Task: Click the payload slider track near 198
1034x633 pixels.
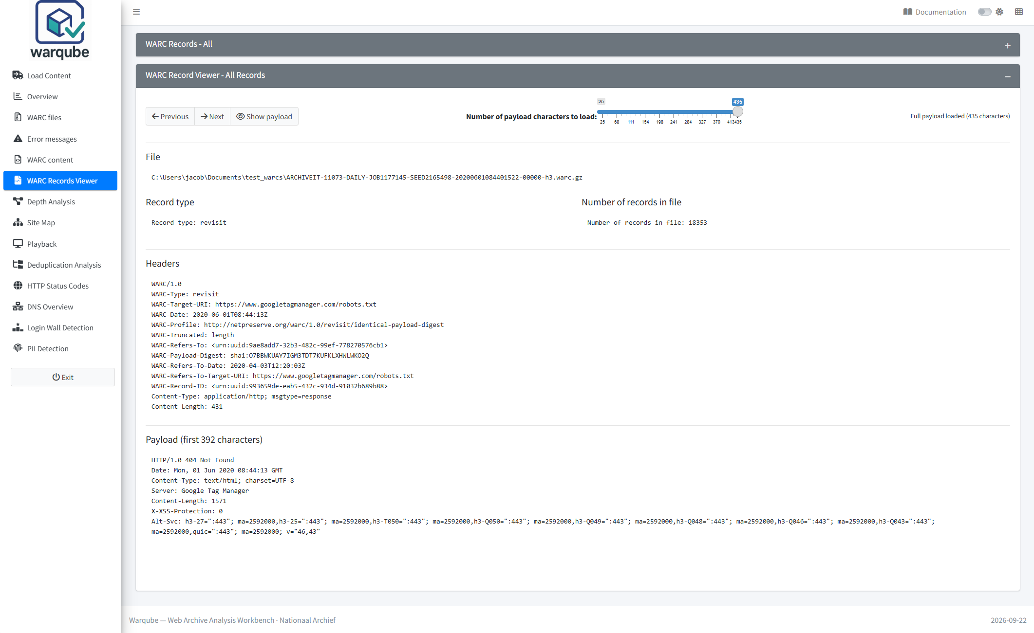Action: pyautogui.click(x=659, y=112)
